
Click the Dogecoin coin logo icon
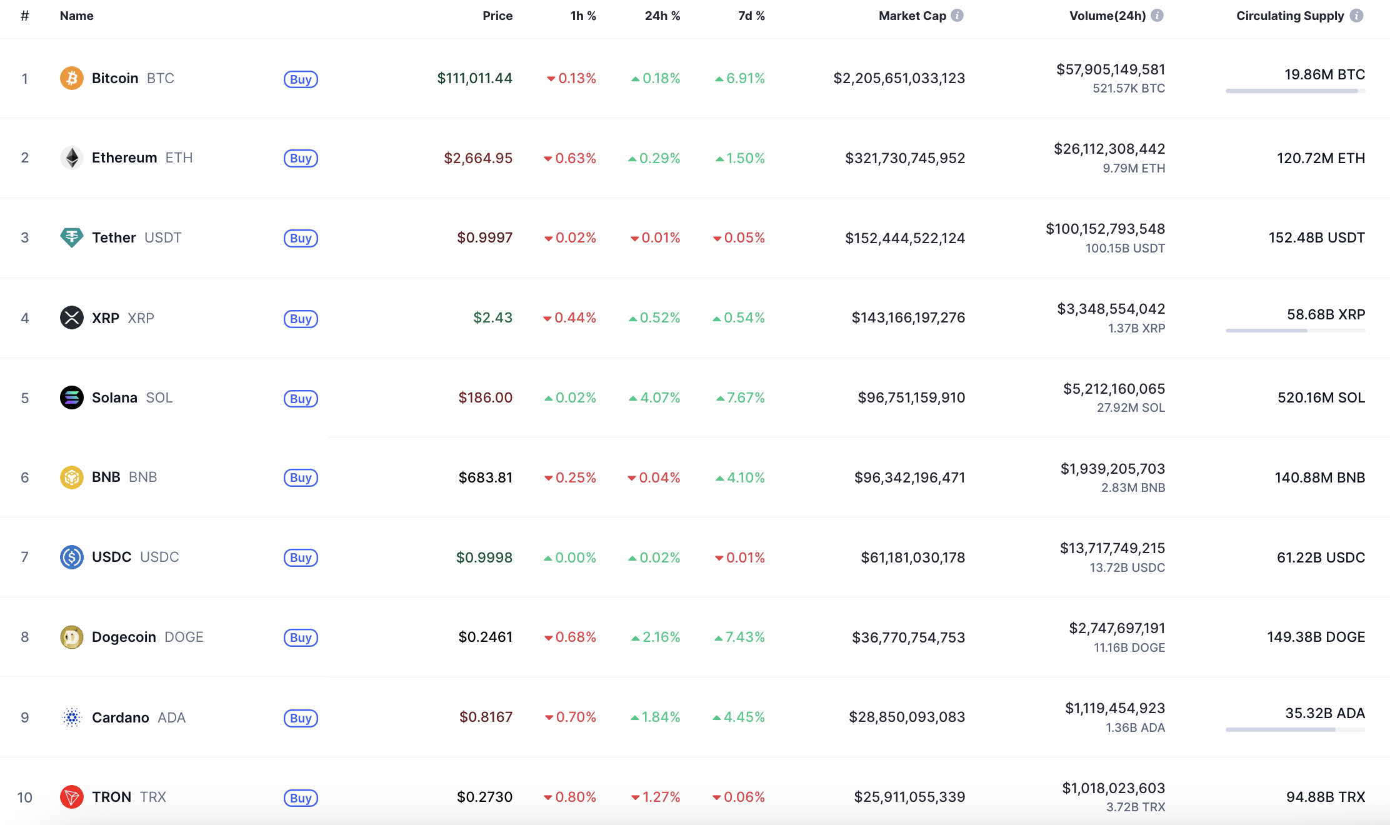pos(72,637)
